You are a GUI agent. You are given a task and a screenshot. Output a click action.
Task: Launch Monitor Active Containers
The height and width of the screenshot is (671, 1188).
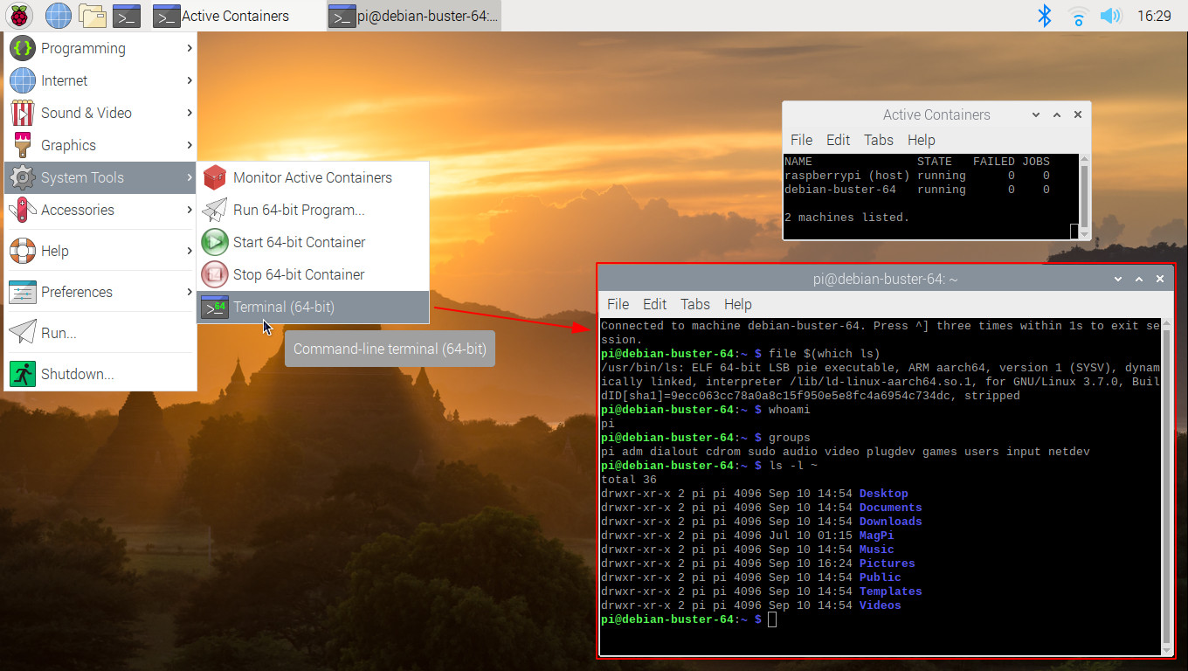point(313,177)
